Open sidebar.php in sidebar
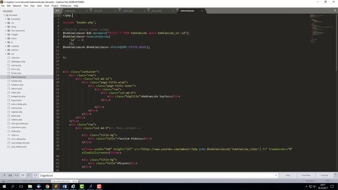This screenshot has width=338, height=190. pyautogui.click(x=16, y=120)
